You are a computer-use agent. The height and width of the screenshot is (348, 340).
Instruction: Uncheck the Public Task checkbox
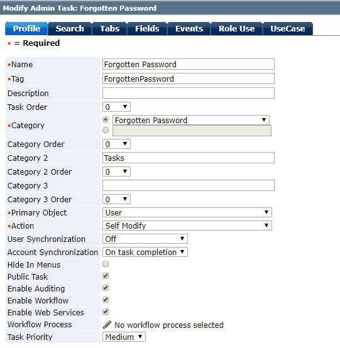point(106,276)
